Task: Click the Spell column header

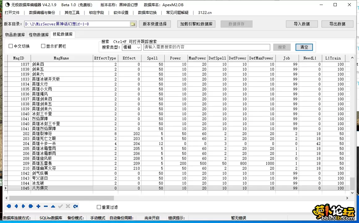Action: (152, 58)
